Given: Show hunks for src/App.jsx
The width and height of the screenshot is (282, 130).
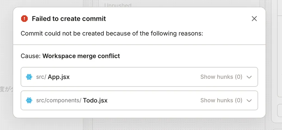Looking at the screenshot, I should pos(221,77).
